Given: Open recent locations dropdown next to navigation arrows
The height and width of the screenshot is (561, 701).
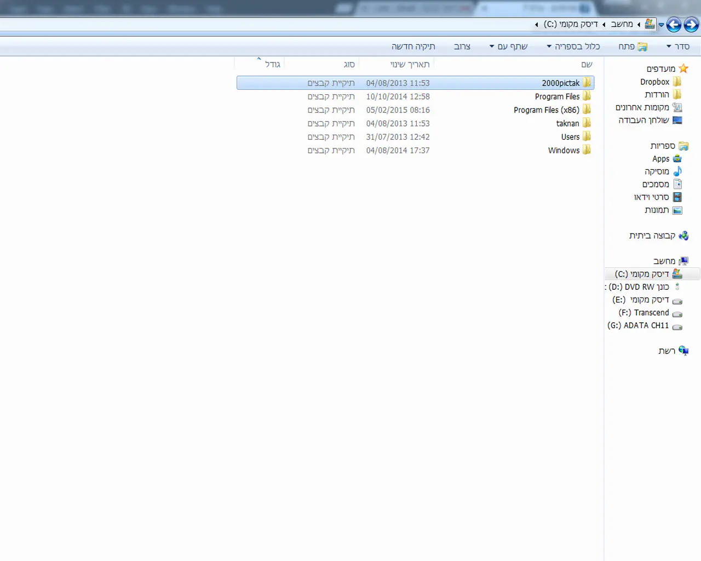Looking at the screenshot, I should pos(661,25).
